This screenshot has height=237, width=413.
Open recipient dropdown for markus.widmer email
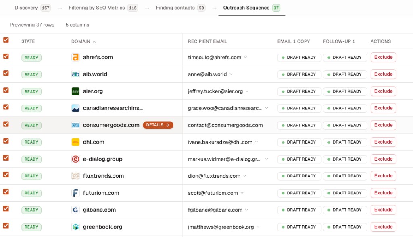267,159
